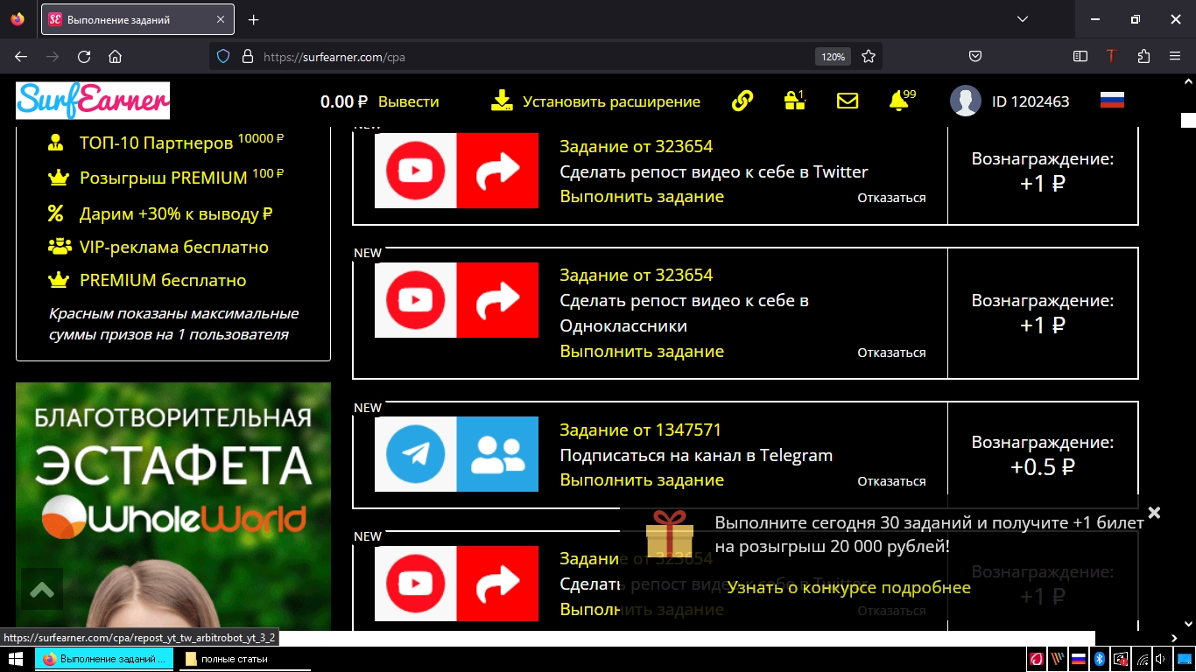Click the crown icon beside Розыгрыш PREMIUM
Screen dimensions: 1196x672
(x=58, y=178)
